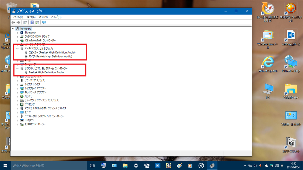Open the Paint palette taskbar icon
The width and height of the screenshot is (303, 170).
click(x=179, y=166)
